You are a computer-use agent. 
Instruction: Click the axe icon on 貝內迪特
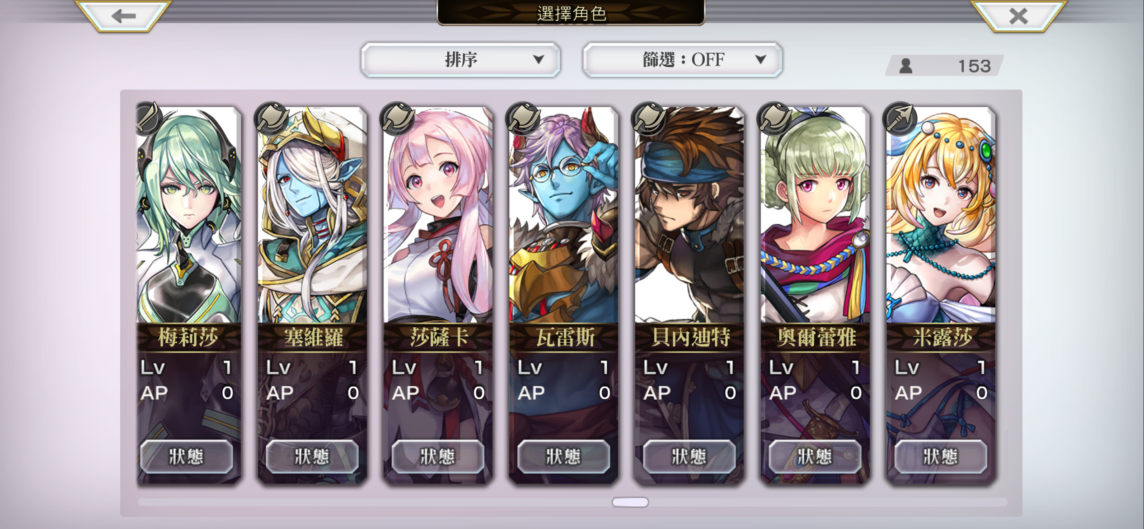(x=648, y=118)
